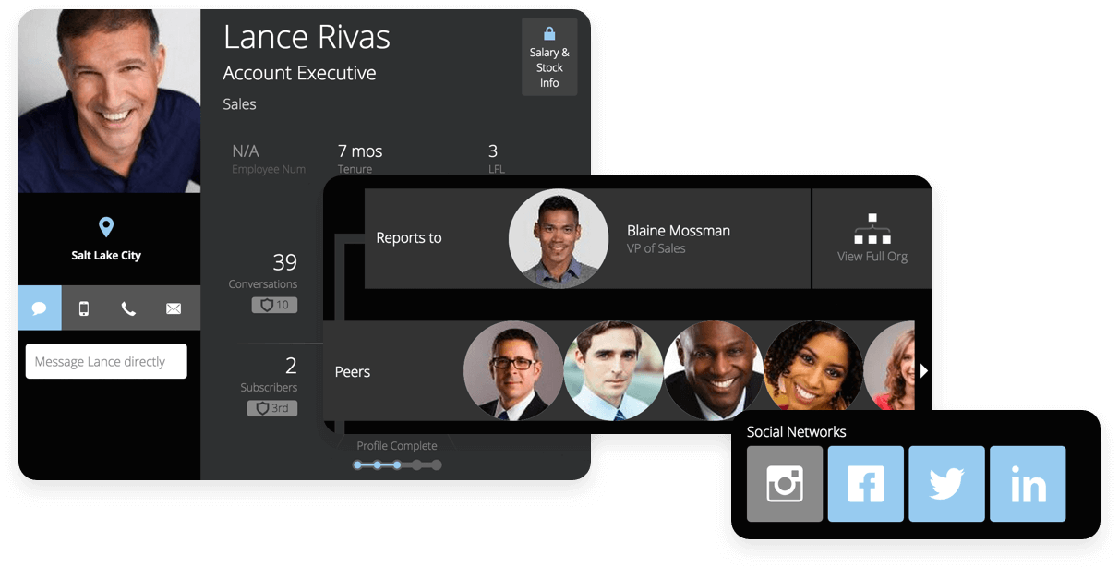Select the location pin above Salt Lake City
This screenshot has width=1119, height=567.
pos(105,225)
